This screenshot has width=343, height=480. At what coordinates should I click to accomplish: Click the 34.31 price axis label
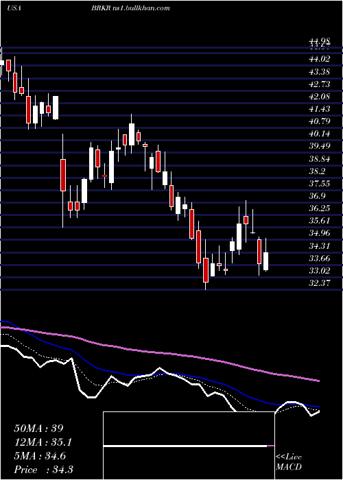[x=319, y=245]
